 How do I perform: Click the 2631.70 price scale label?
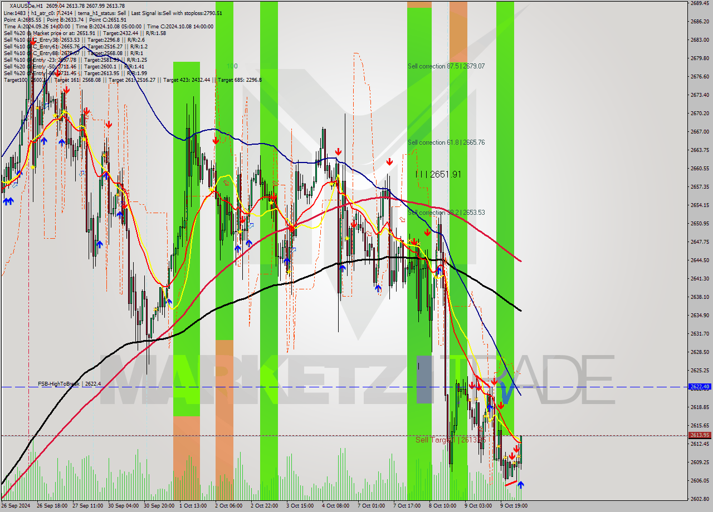(700, 333)
